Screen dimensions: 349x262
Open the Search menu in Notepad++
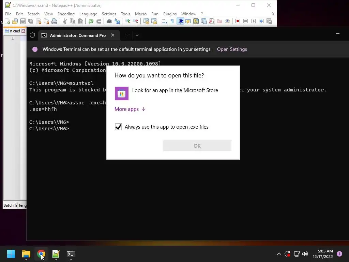click(33, 14)
